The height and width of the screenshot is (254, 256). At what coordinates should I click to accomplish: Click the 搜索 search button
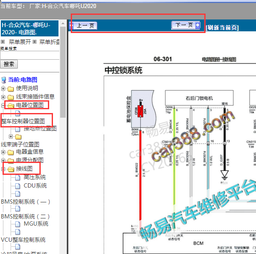pos(9,64)
